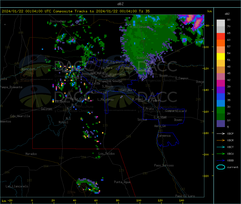Click the cyan VBCT arrow in legend
Screen dimensions: 241x204
(x=221, y=147)
